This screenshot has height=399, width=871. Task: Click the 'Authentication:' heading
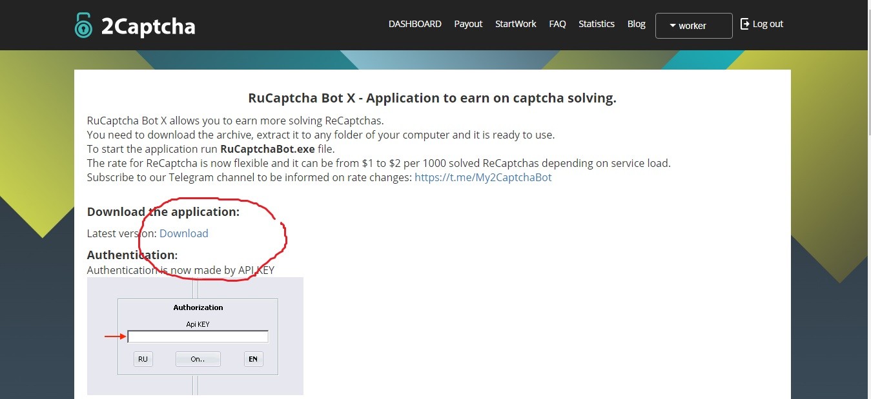(132, 255)
